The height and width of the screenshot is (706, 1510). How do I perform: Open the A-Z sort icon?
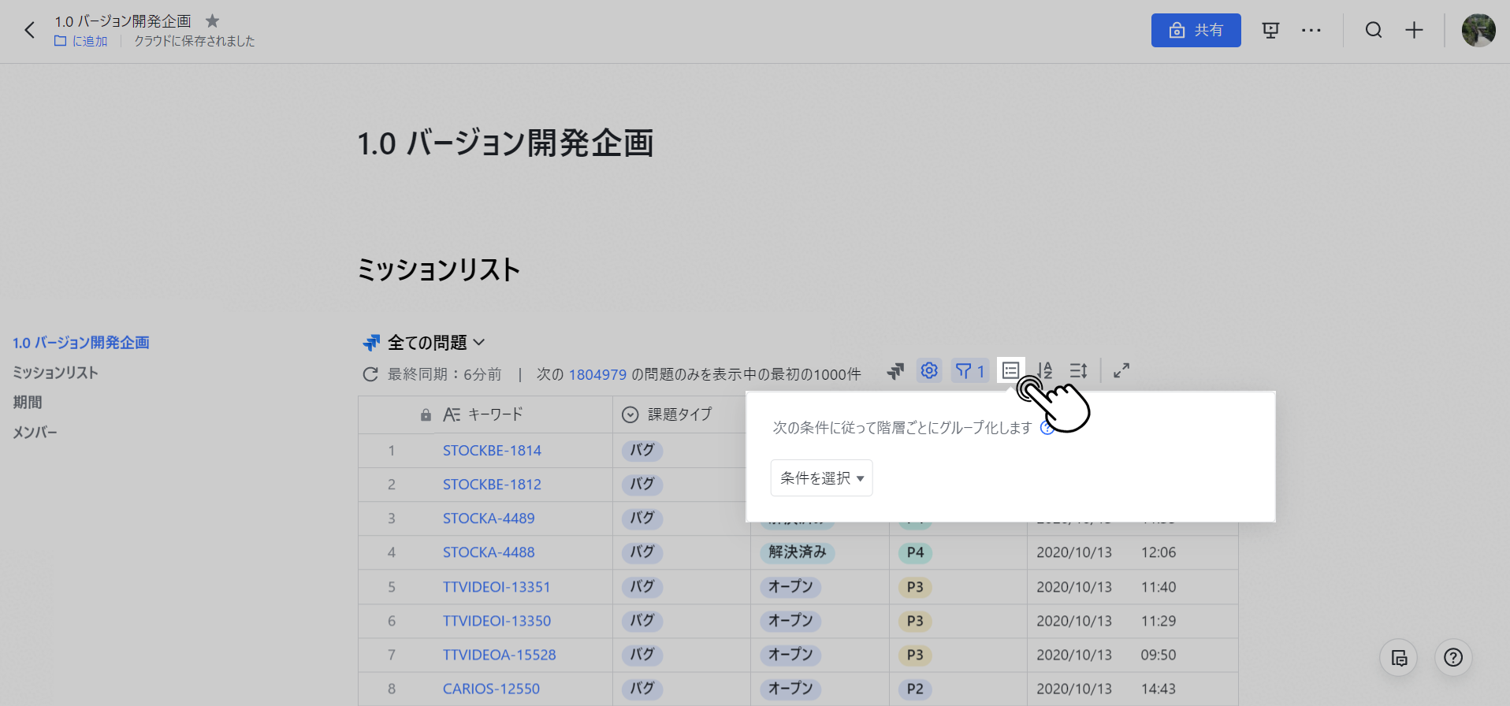[1045, 370]
